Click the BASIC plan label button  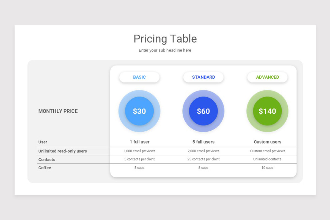click(x=139, y=77)
